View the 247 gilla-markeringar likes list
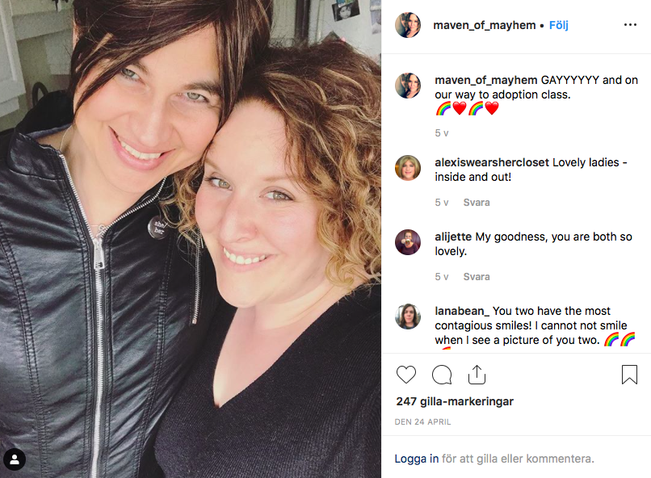 pos(455,401)
